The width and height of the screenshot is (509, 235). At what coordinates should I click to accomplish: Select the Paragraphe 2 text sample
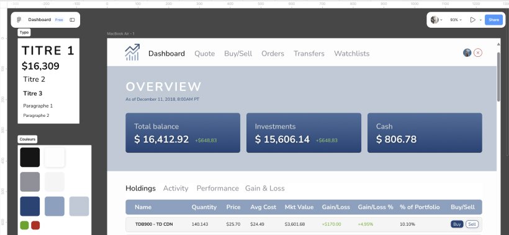point(36,116)
